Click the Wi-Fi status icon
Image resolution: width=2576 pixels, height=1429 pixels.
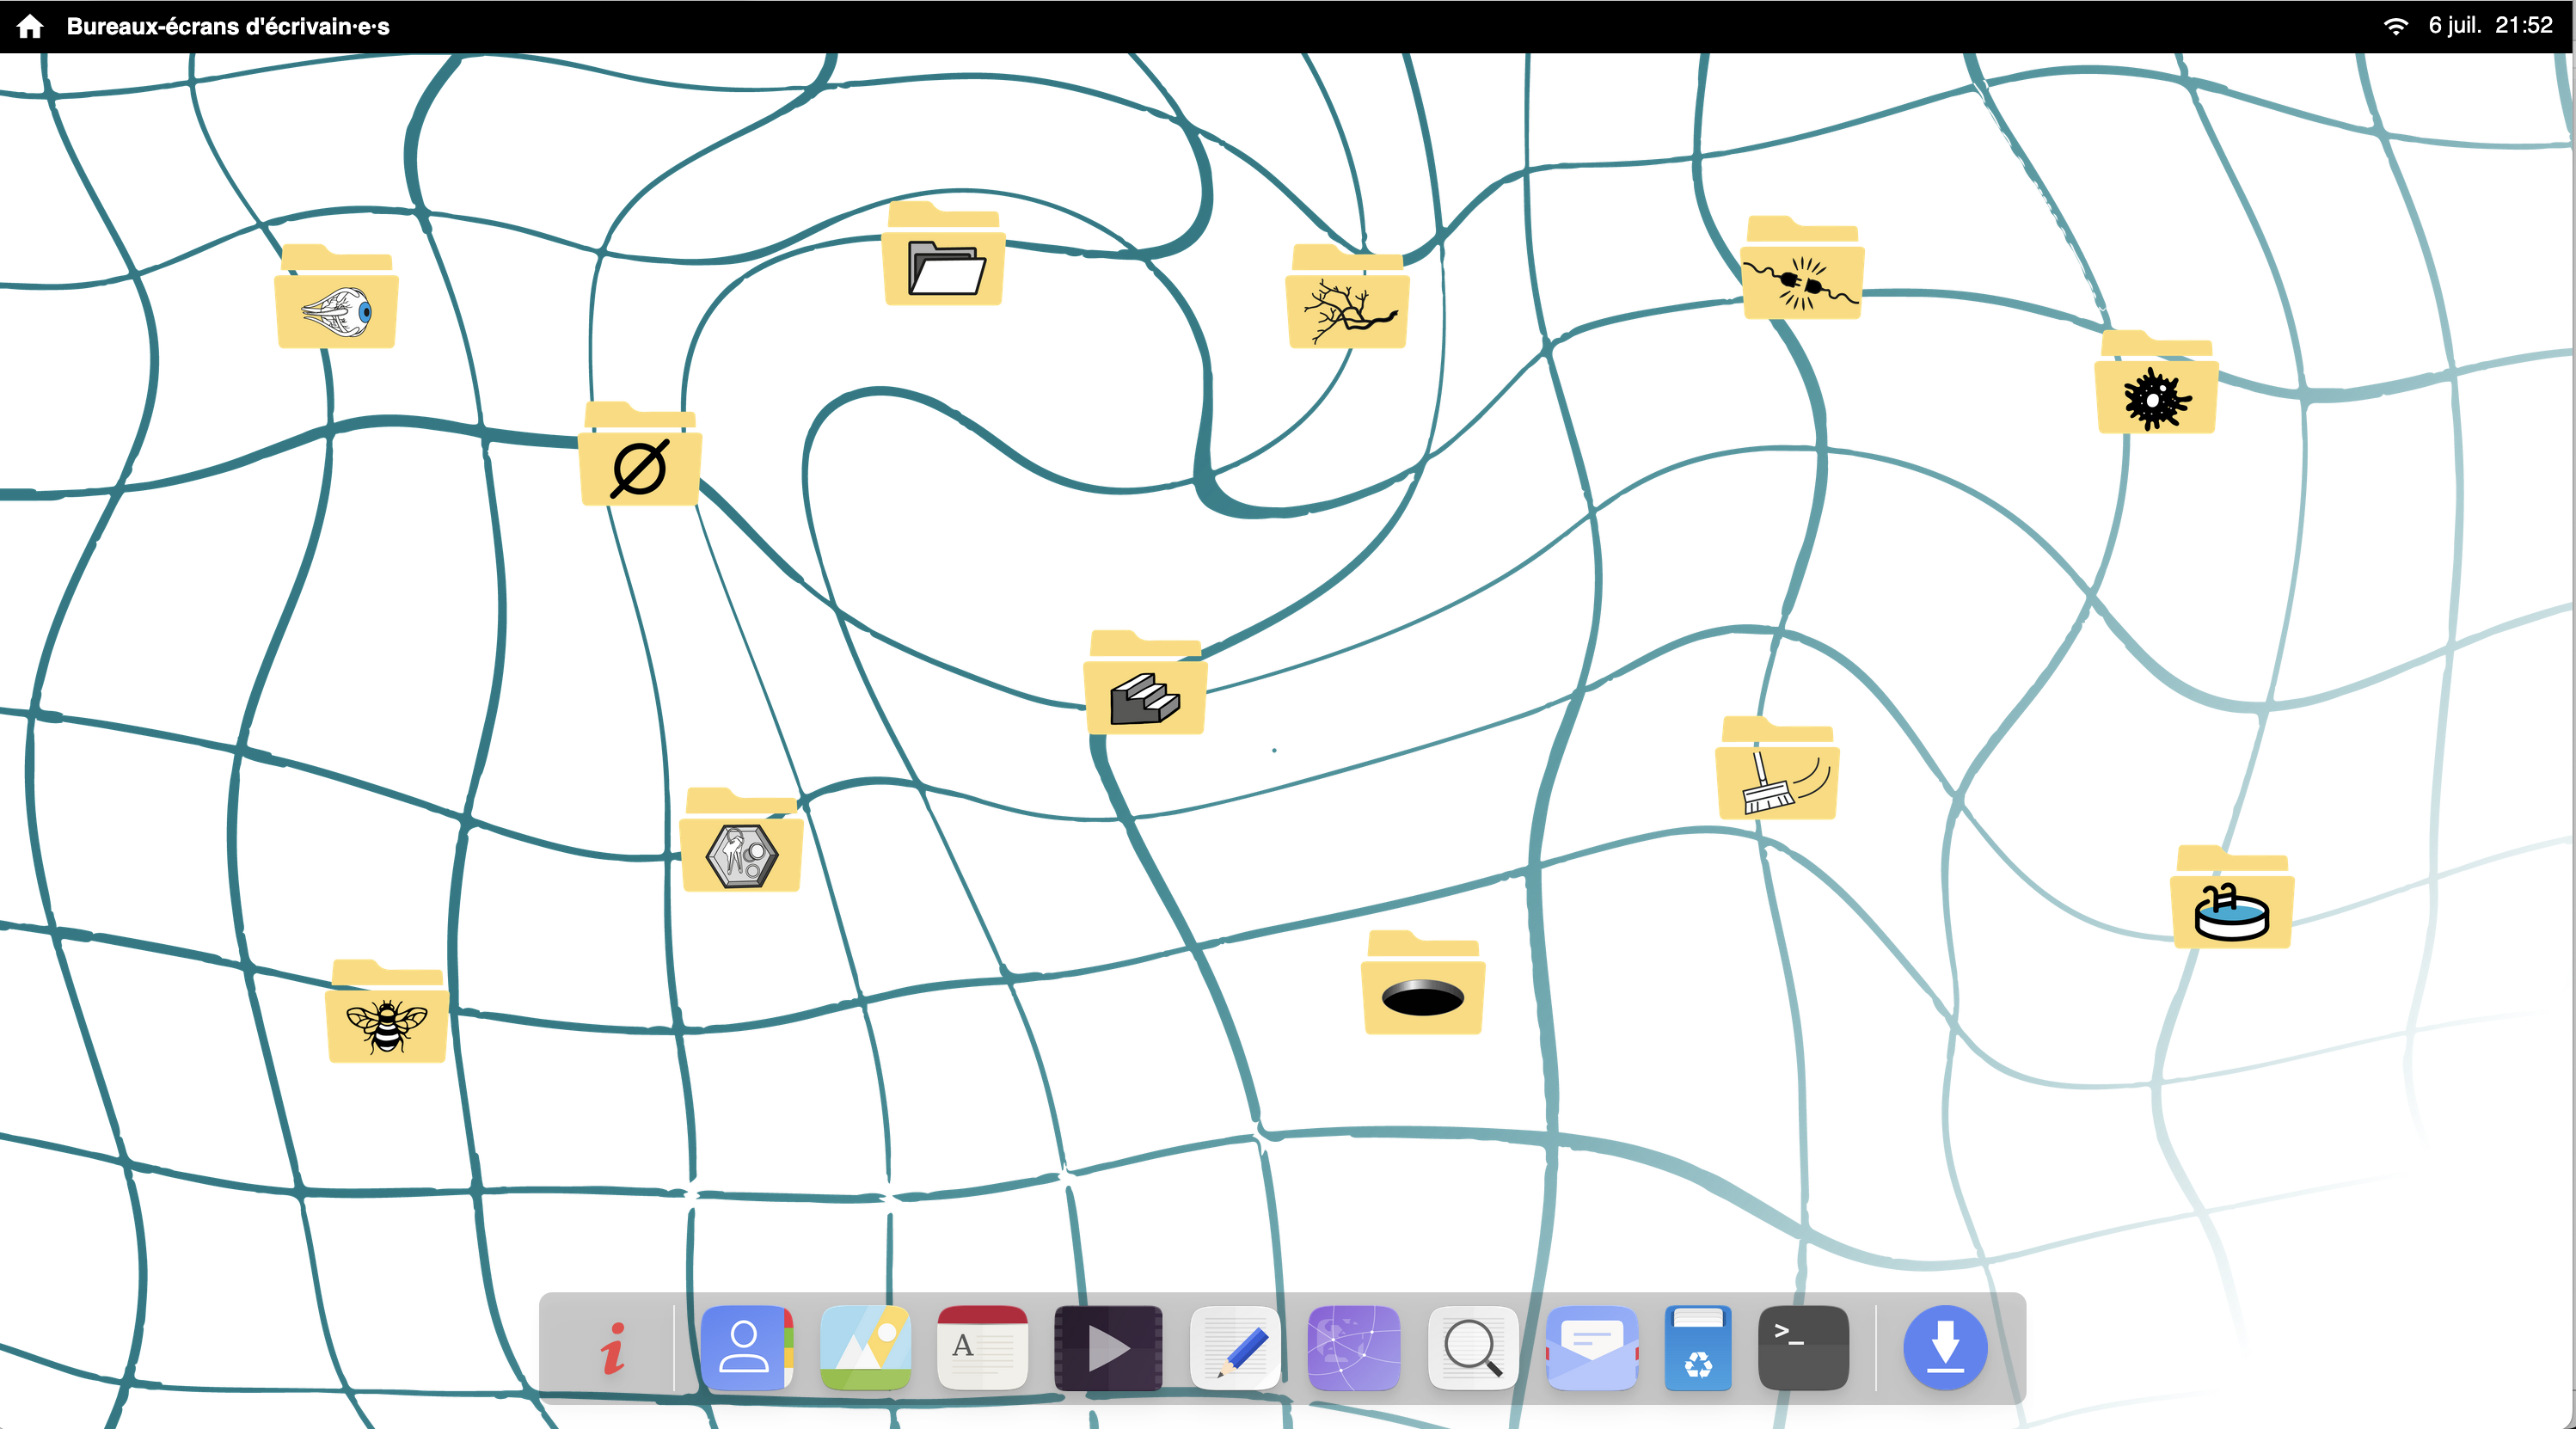(2396, 26)
